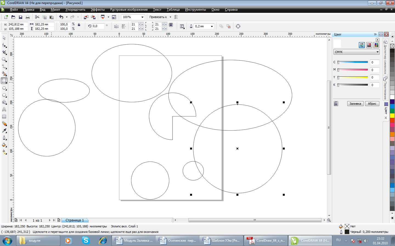Select the Polygon tool
The width and height of the screenshot is (395, 246).
point(4,95)
